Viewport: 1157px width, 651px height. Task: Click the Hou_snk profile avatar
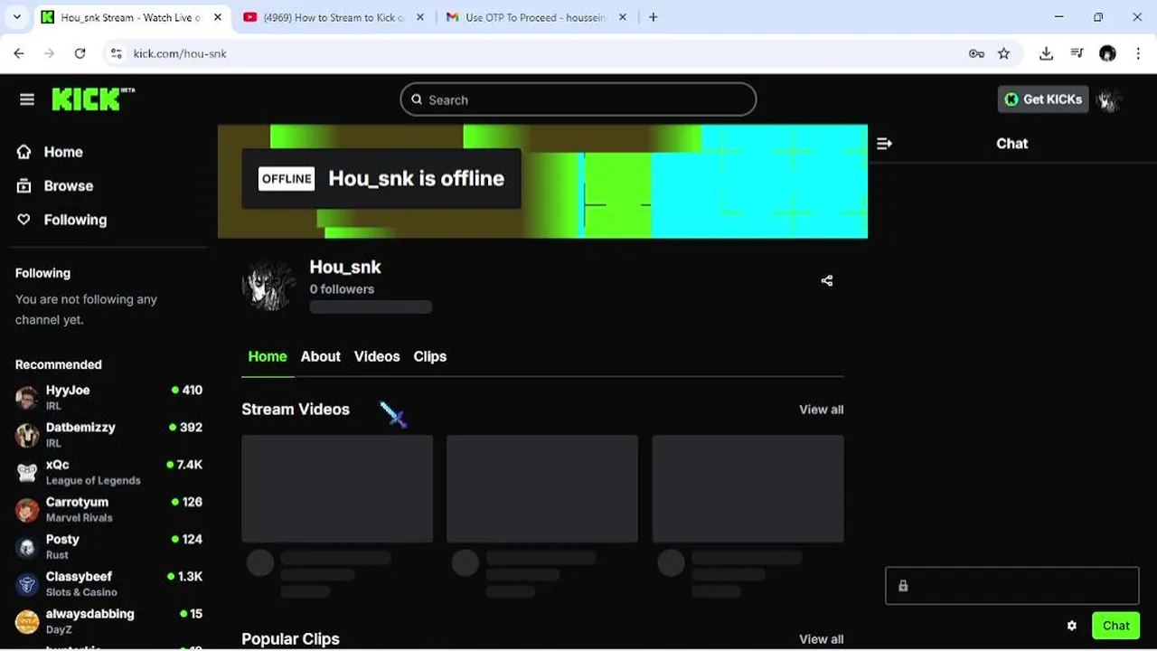pyautogui.click(x=269, y=286)
